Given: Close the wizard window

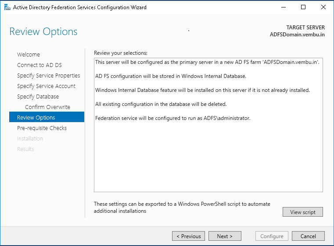Looking at the screenshot, I should [323, 7].
